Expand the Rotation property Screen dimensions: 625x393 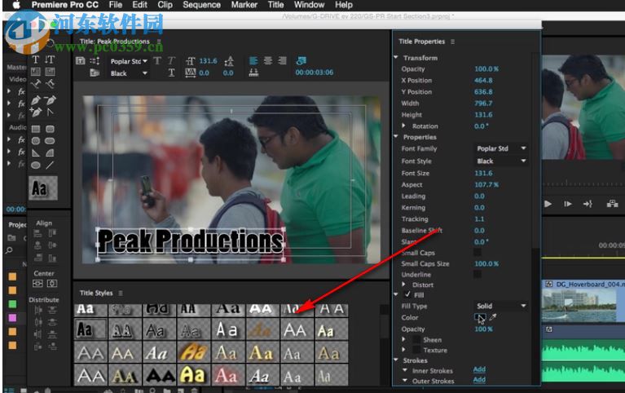[404, 126]
